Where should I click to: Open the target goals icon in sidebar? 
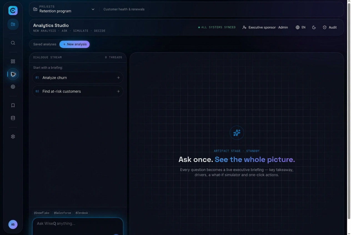13,87
